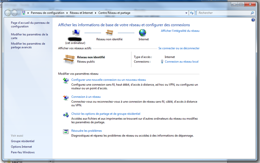260x163 pixels.
Task: Open Modifier les paramètres de la carte
Action: coord(29,36)
